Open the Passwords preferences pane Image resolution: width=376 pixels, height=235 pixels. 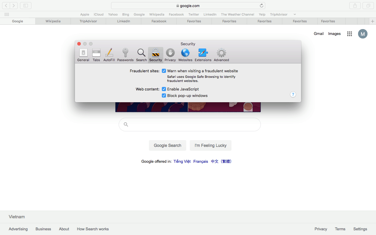click(x=125, y=55)
